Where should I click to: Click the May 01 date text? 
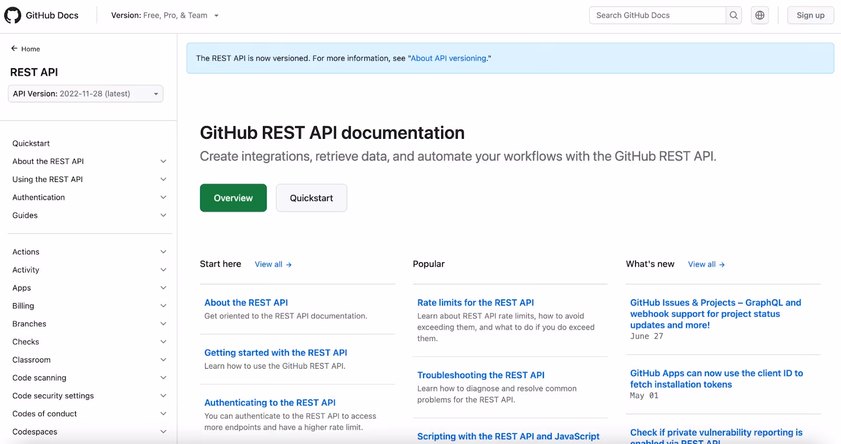click(644, 396)
